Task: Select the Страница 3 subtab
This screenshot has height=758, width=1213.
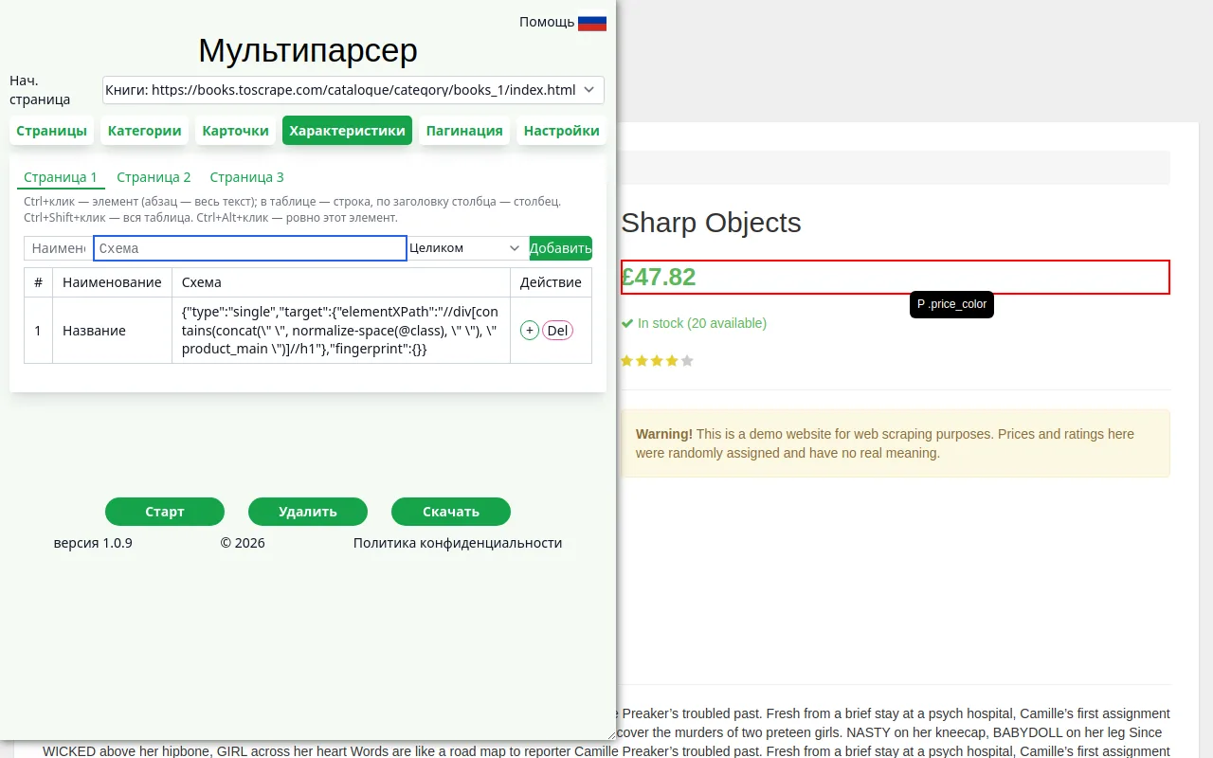Action: click(246, 177)
